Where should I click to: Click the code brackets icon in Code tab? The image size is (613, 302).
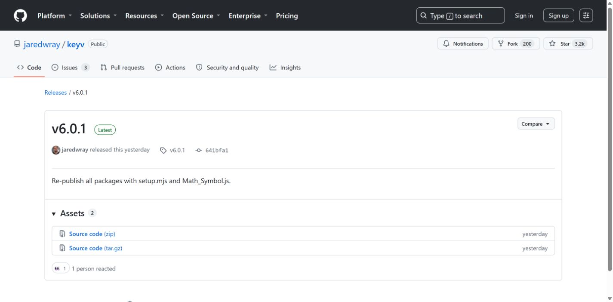click(20, 68)
